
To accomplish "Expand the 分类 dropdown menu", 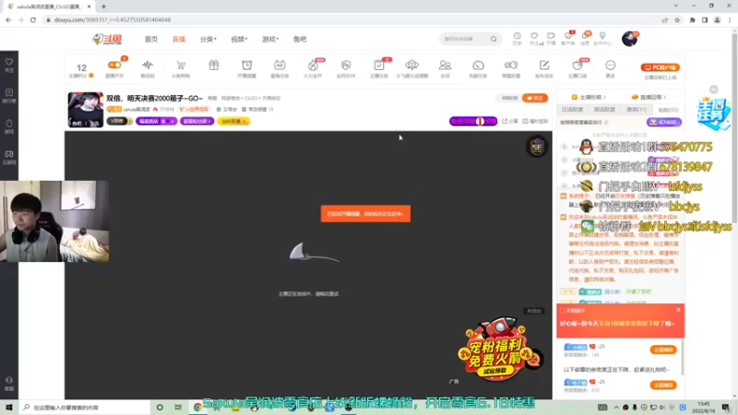I will pyautogui.click(x=208, y=39).
